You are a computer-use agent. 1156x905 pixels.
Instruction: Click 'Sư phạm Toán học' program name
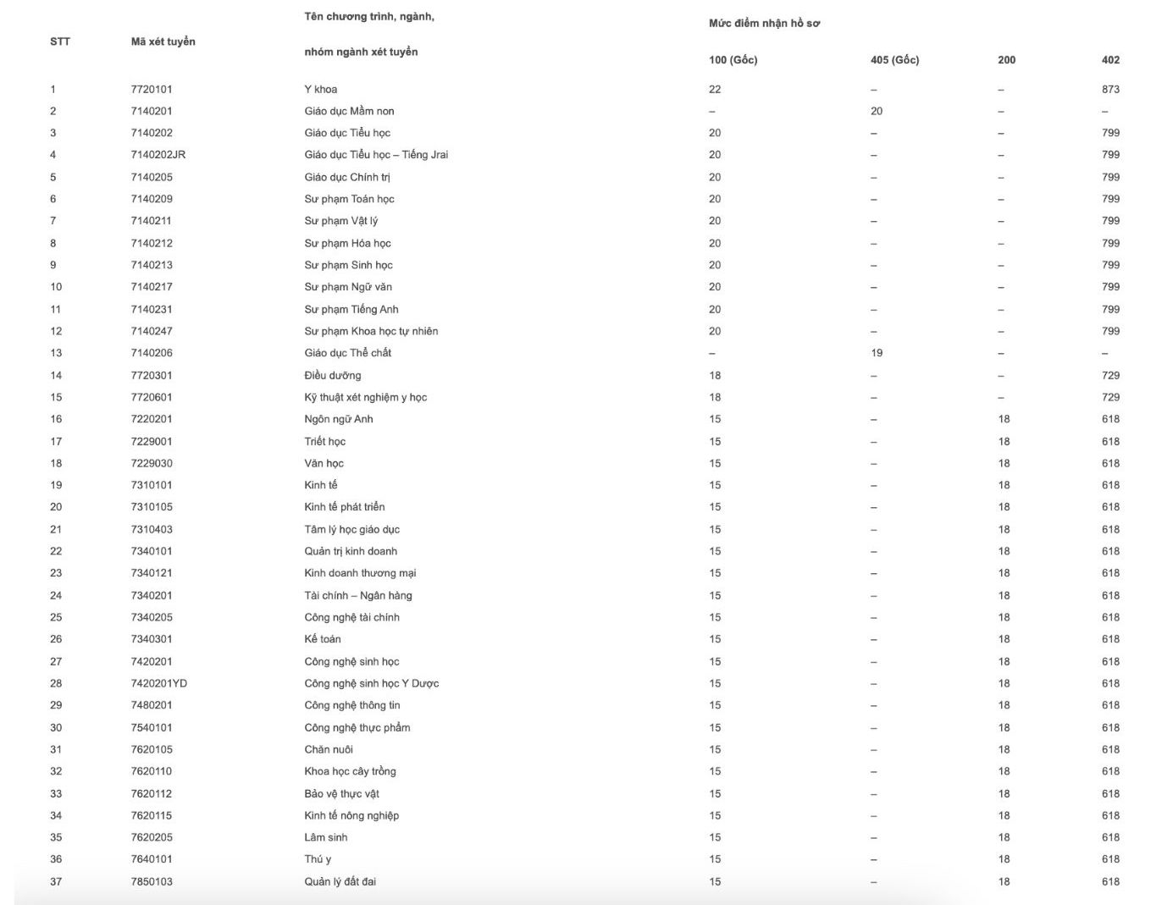(x=349, y=199)
